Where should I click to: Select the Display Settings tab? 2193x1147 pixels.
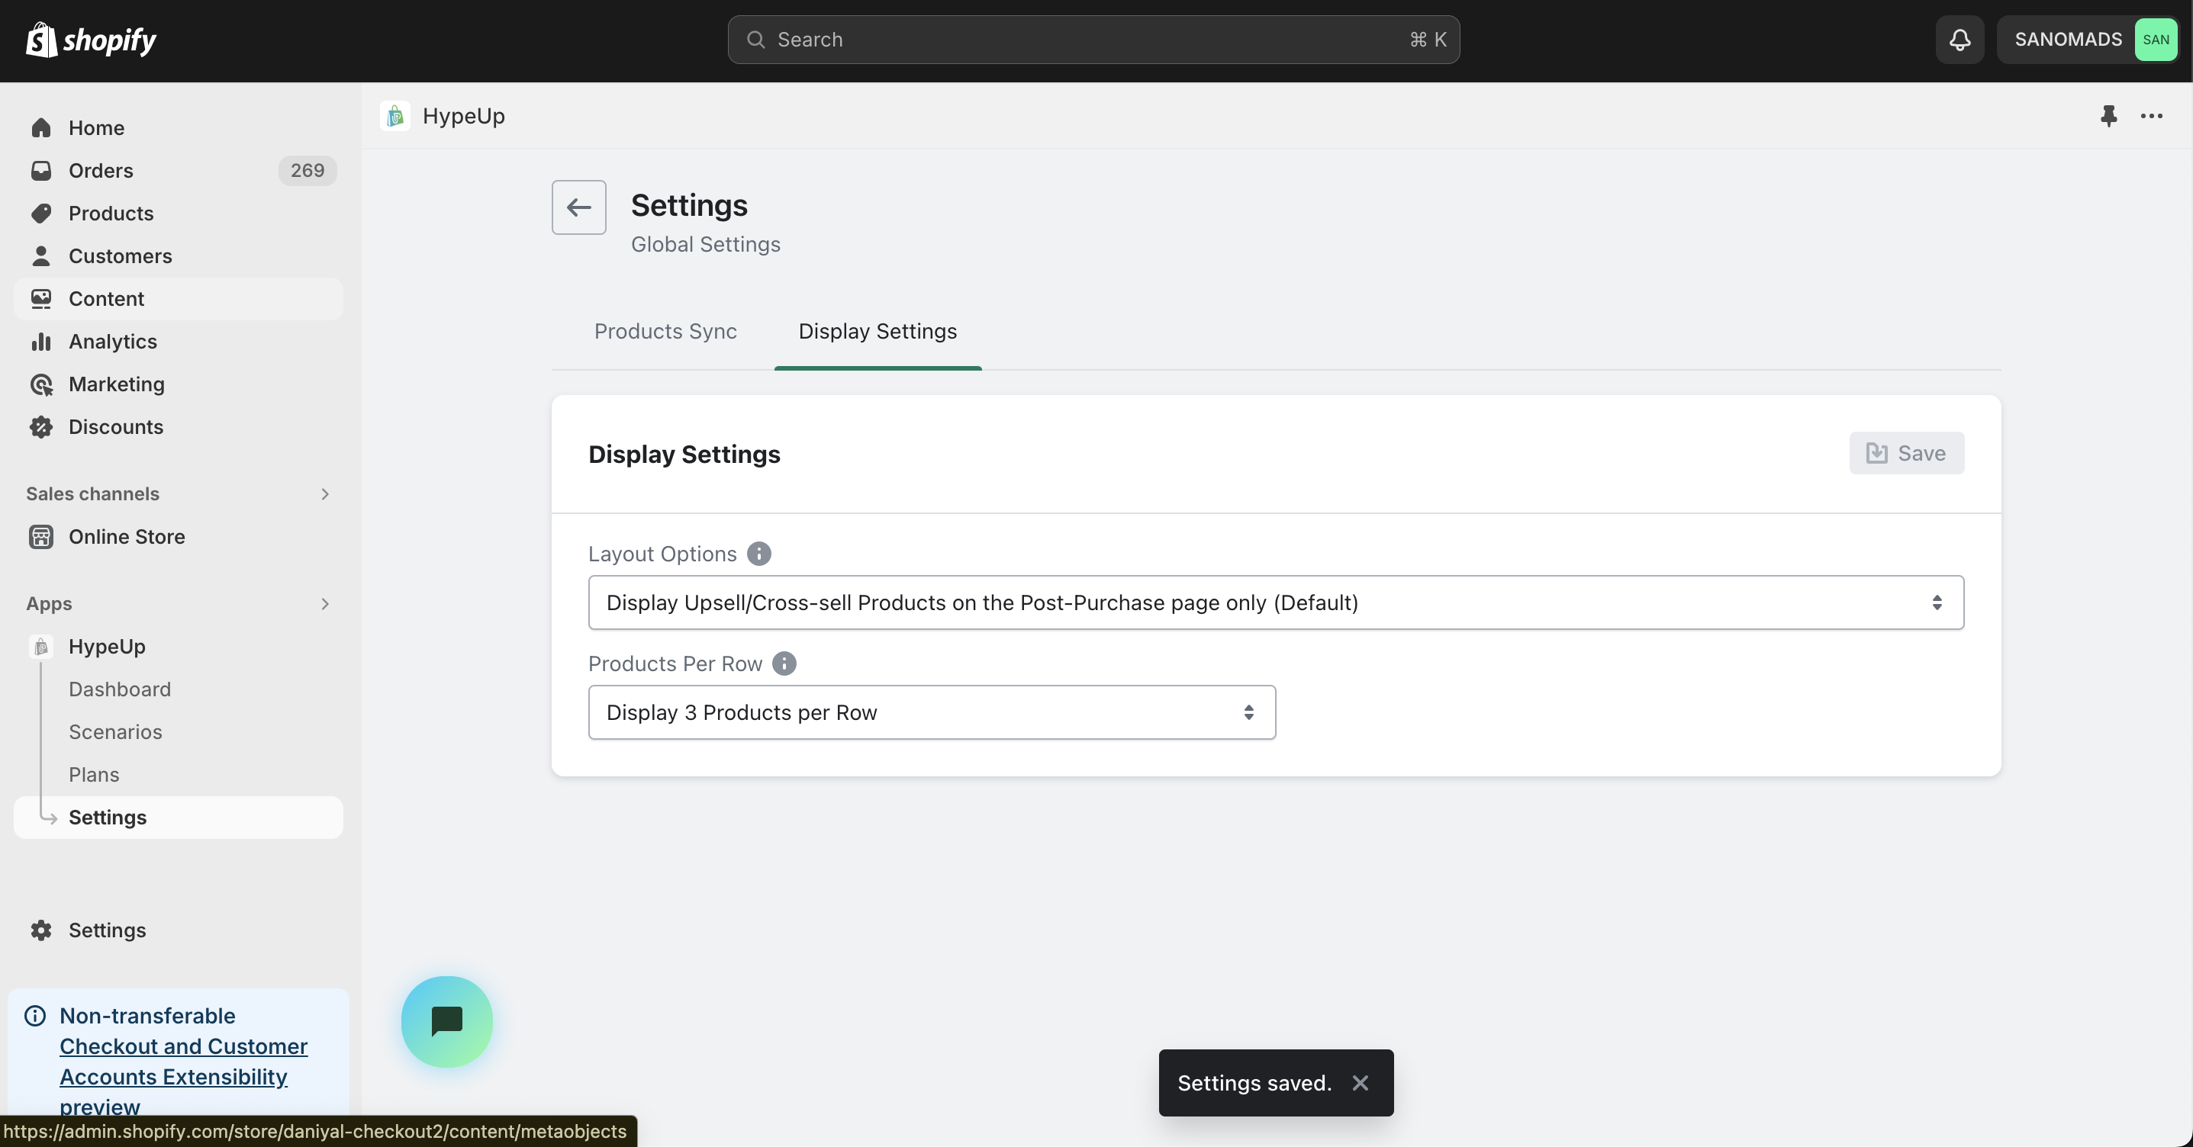click(877, 331)
